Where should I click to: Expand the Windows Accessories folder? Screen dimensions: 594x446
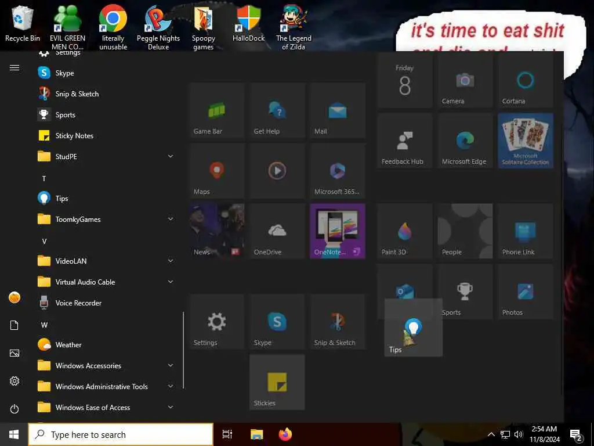coord(106,365)
